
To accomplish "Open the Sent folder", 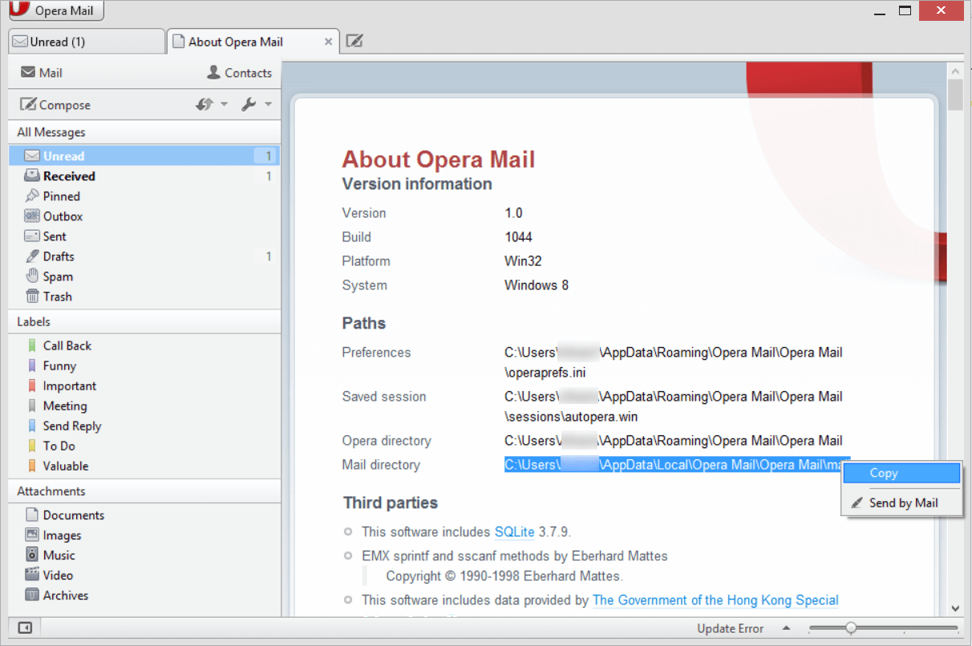I will [144, 236].
